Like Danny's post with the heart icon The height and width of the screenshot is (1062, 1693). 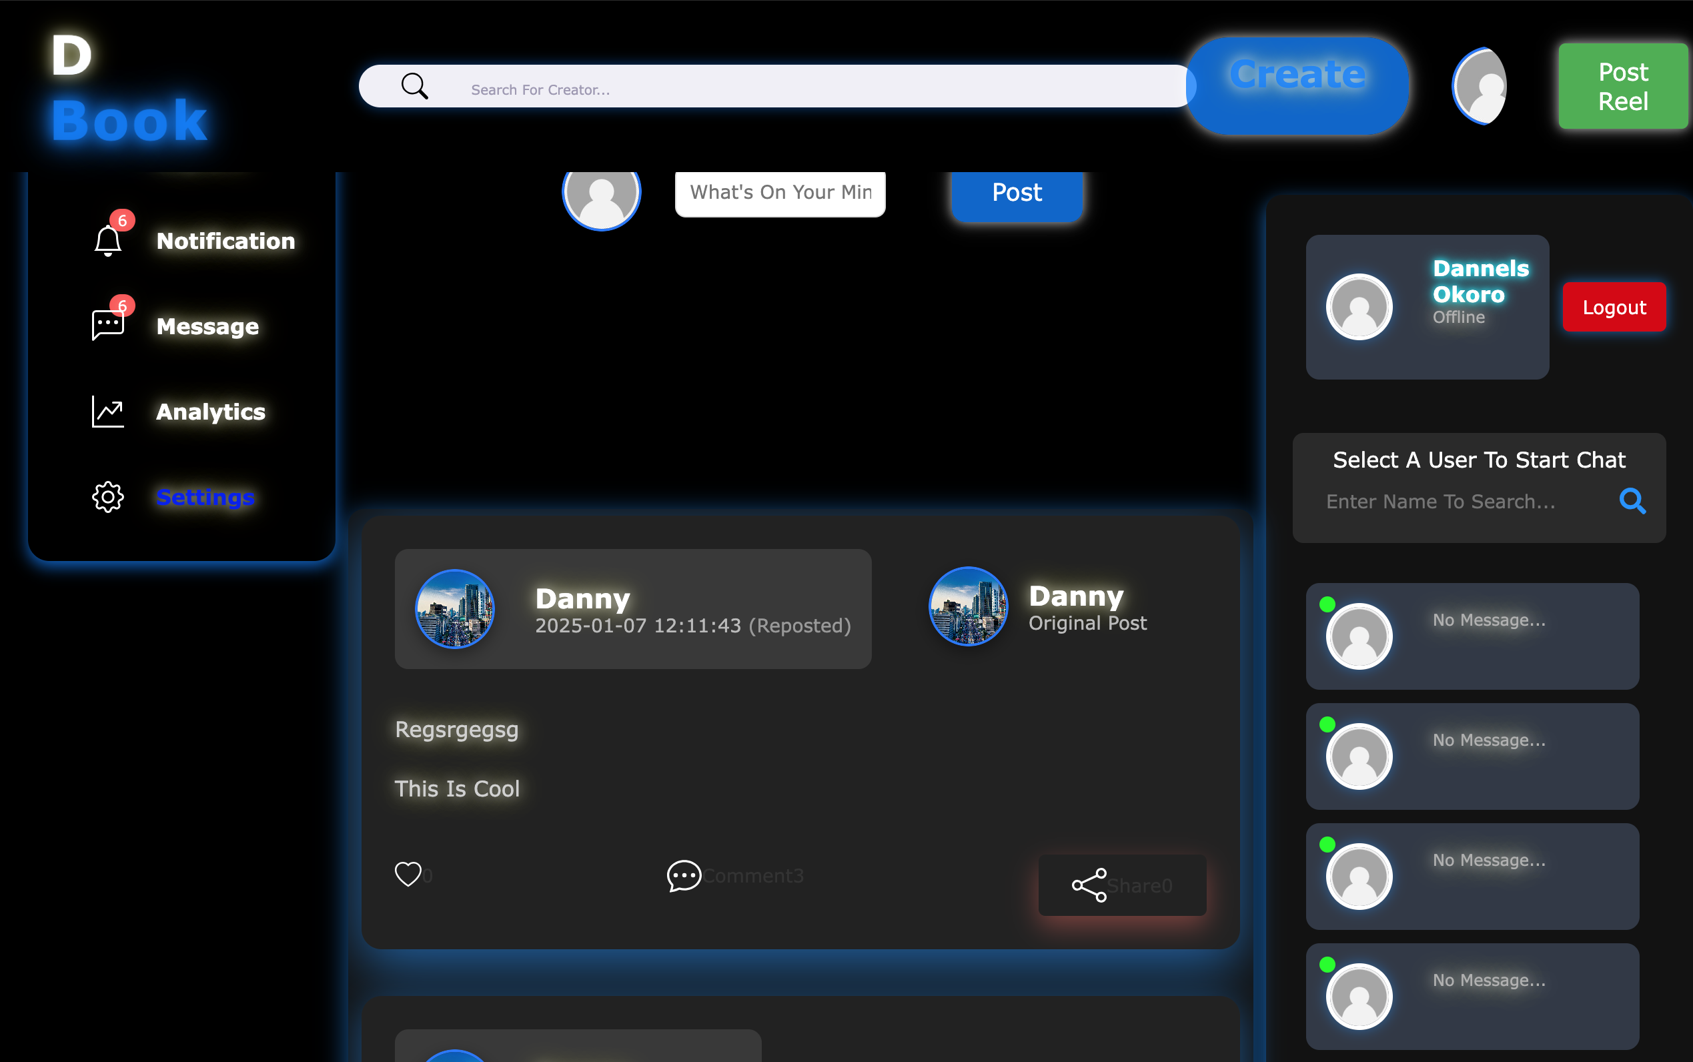[408, 875]
